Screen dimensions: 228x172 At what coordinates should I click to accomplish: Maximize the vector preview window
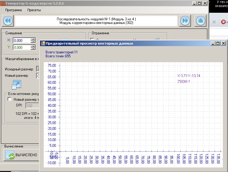pyautogui.click(x=218, y=43)
